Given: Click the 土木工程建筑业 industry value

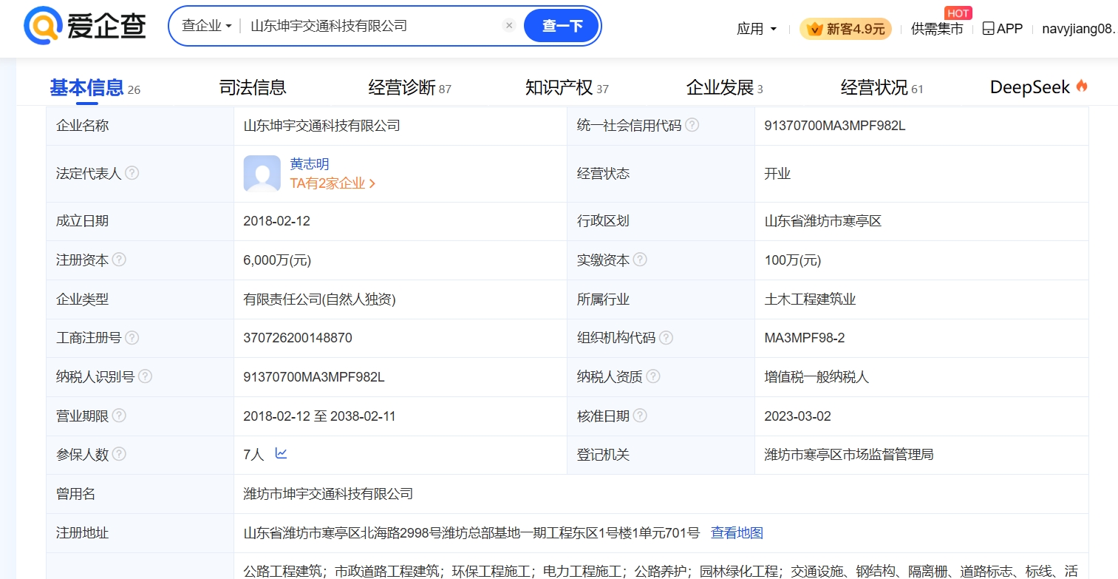Looking at the screenshot, I should point(810,299).
